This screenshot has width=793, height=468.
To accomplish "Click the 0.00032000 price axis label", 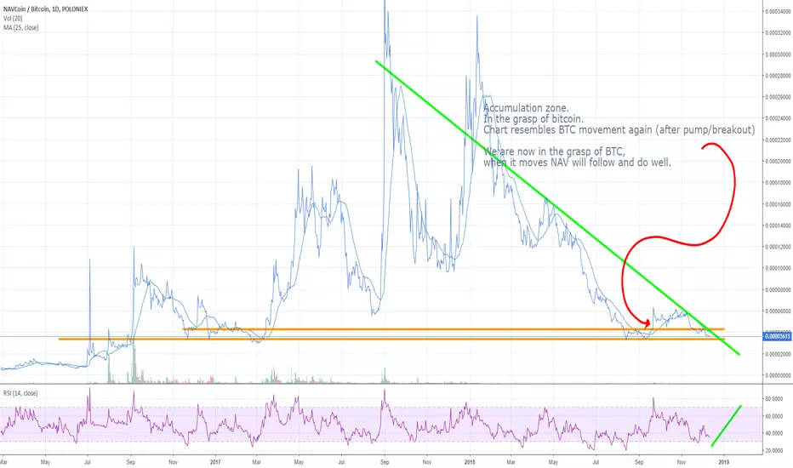I will 778,32.
